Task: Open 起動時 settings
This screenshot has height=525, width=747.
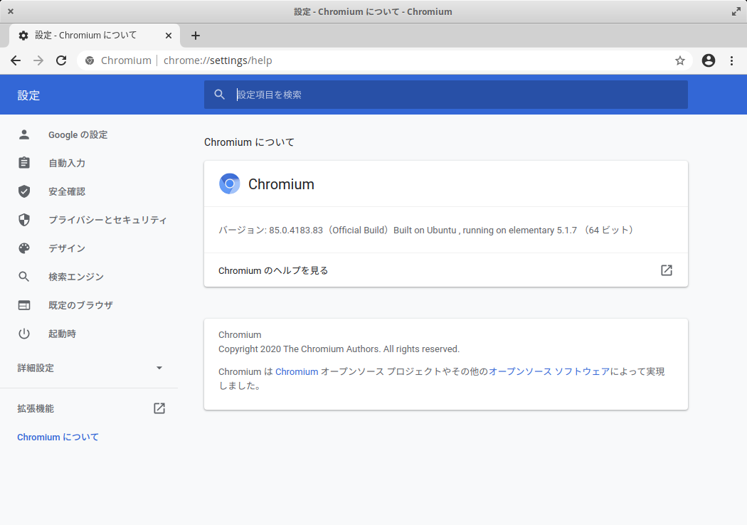Action: tap(62, 334)
